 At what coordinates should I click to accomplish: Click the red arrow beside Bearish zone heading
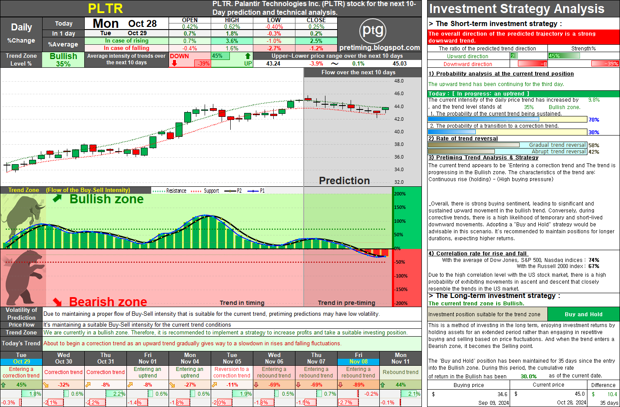tap(57, 301)
